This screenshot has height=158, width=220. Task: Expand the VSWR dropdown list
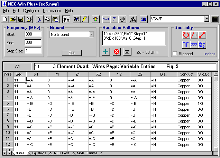pyautogui.click(x=207, y=19)
